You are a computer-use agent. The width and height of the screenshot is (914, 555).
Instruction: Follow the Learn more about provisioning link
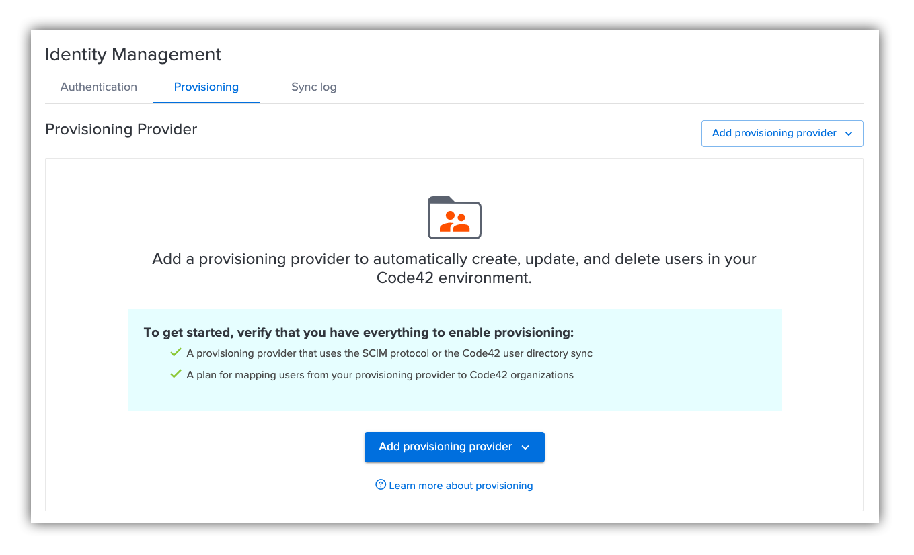tap(461, 485)
